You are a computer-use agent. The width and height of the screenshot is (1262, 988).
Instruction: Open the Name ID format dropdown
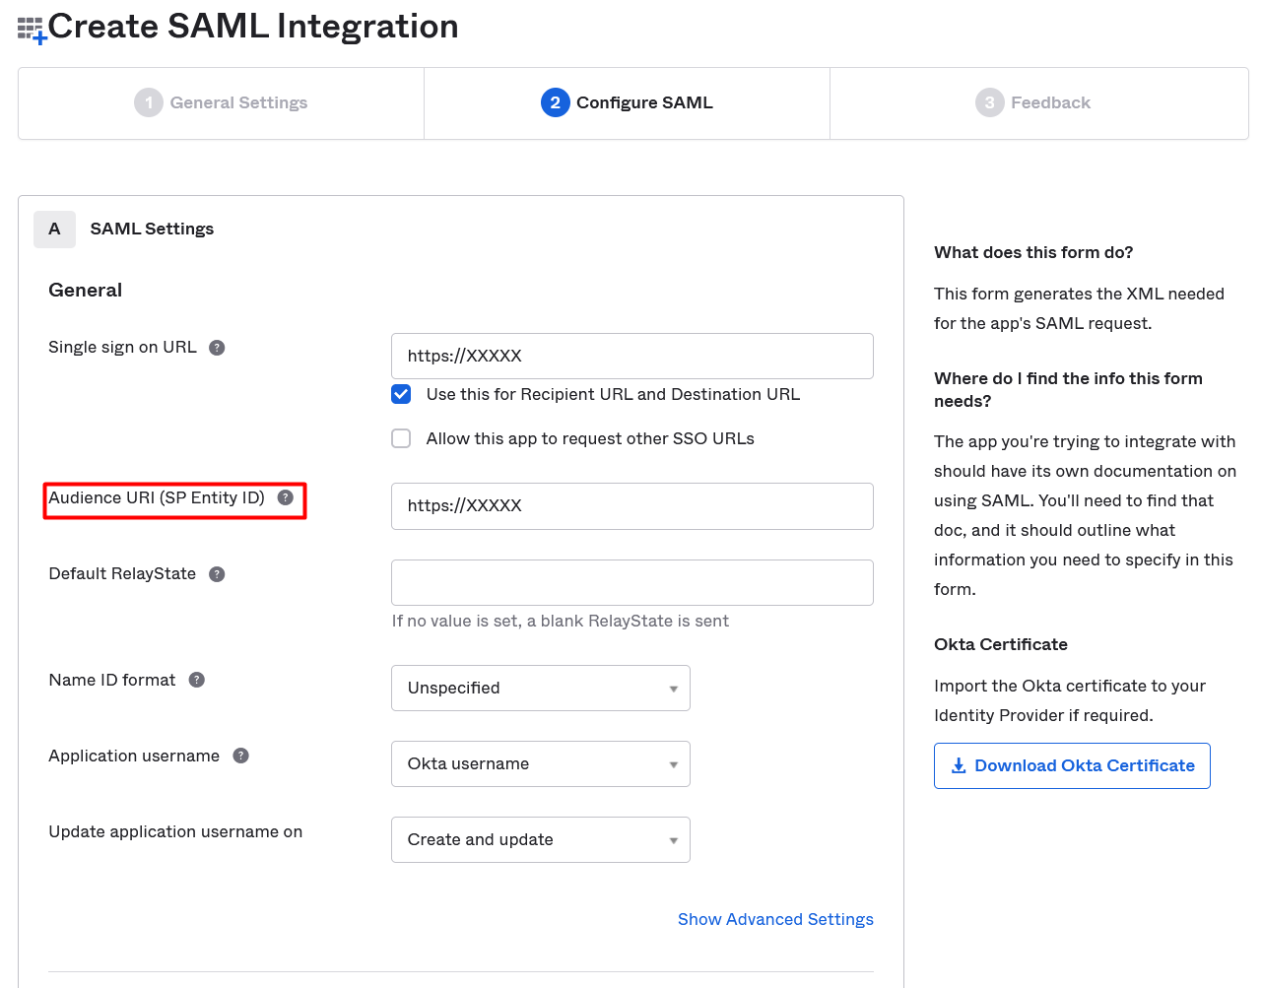540,688
